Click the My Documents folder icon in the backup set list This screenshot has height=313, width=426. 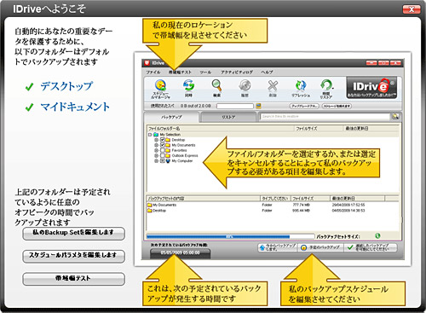click(150, 205)
